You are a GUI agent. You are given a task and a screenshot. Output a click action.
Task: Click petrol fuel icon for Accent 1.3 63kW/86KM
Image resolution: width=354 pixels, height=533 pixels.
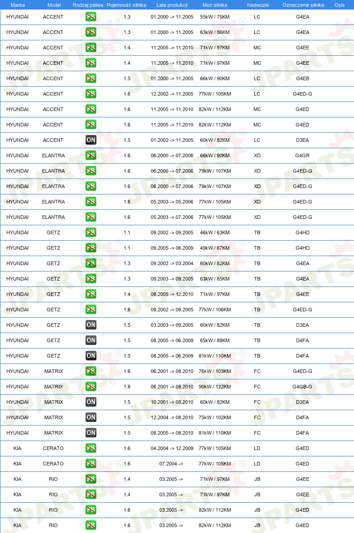pos(91,32)
